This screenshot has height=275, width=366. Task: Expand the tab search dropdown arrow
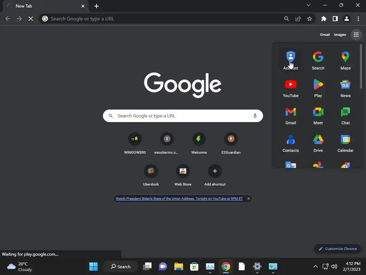click(x=308, y=5)
